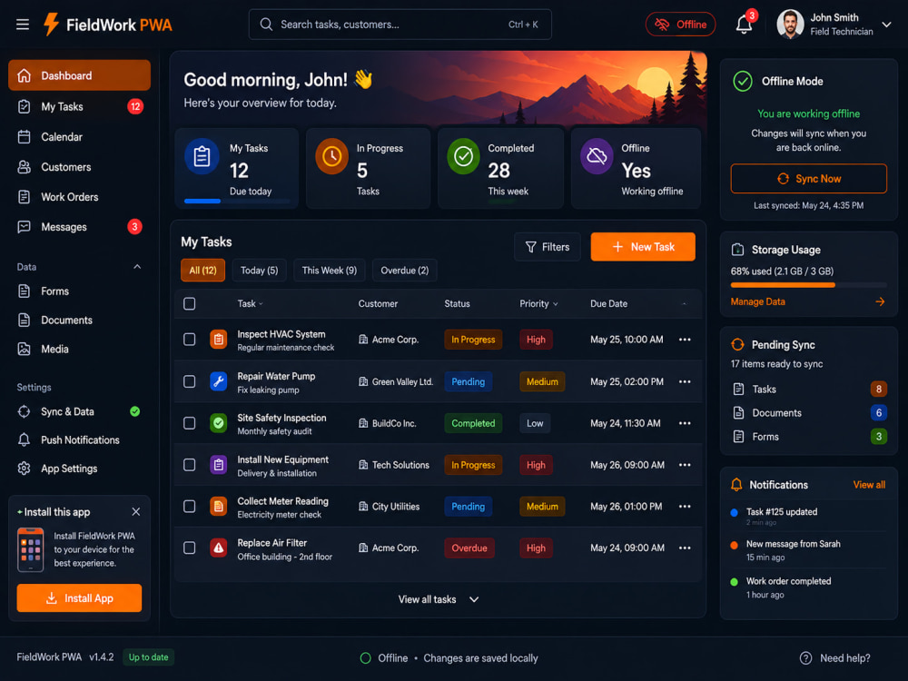Click View all notifications link
The height and width of the screenshot is (681, 908).
click(869, 485)
